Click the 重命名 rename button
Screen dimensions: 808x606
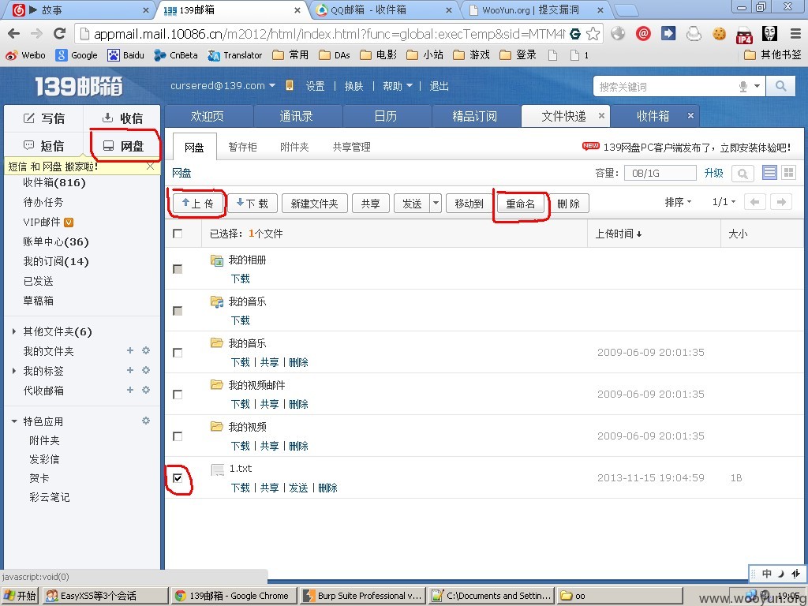[520, 204]
